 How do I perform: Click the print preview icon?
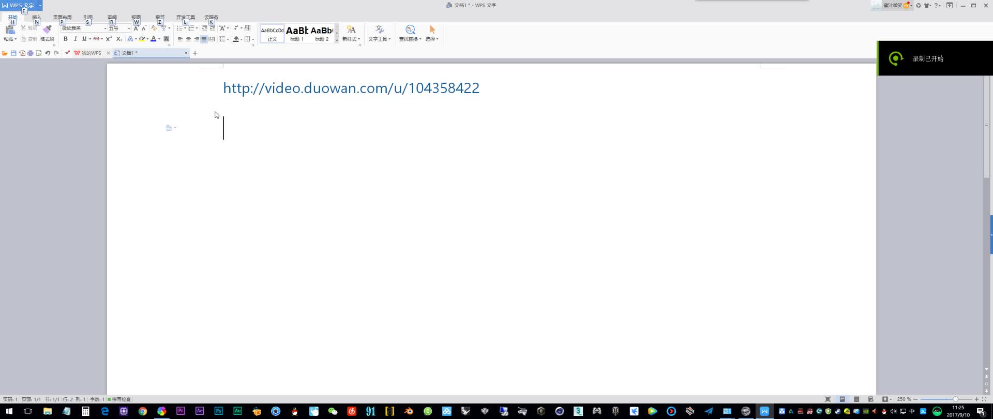coord(39,53)
